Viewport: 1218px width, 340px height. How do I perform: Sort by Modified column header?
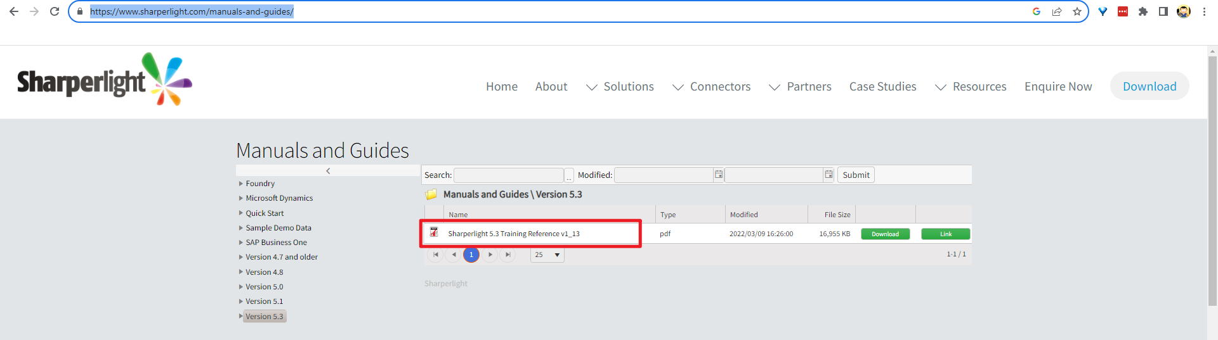744,215
